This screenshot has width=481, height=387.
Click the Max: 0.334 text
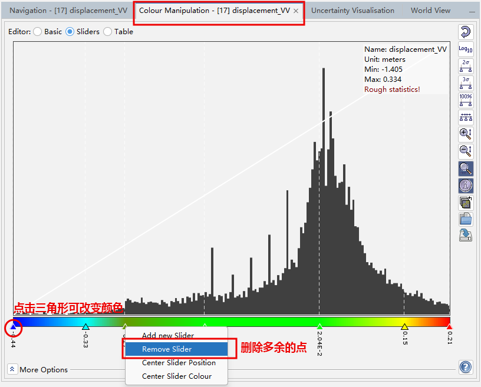tap(383, 80)
